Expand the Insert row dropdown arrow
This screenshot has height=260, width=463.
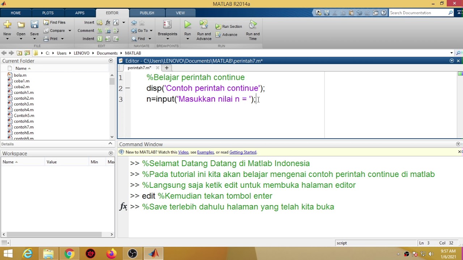pyautogui.click(x=124, y=22)
